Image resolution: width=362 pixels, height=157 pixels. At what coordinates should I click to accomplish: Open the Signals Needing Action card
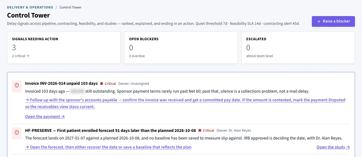coord(64,48)
